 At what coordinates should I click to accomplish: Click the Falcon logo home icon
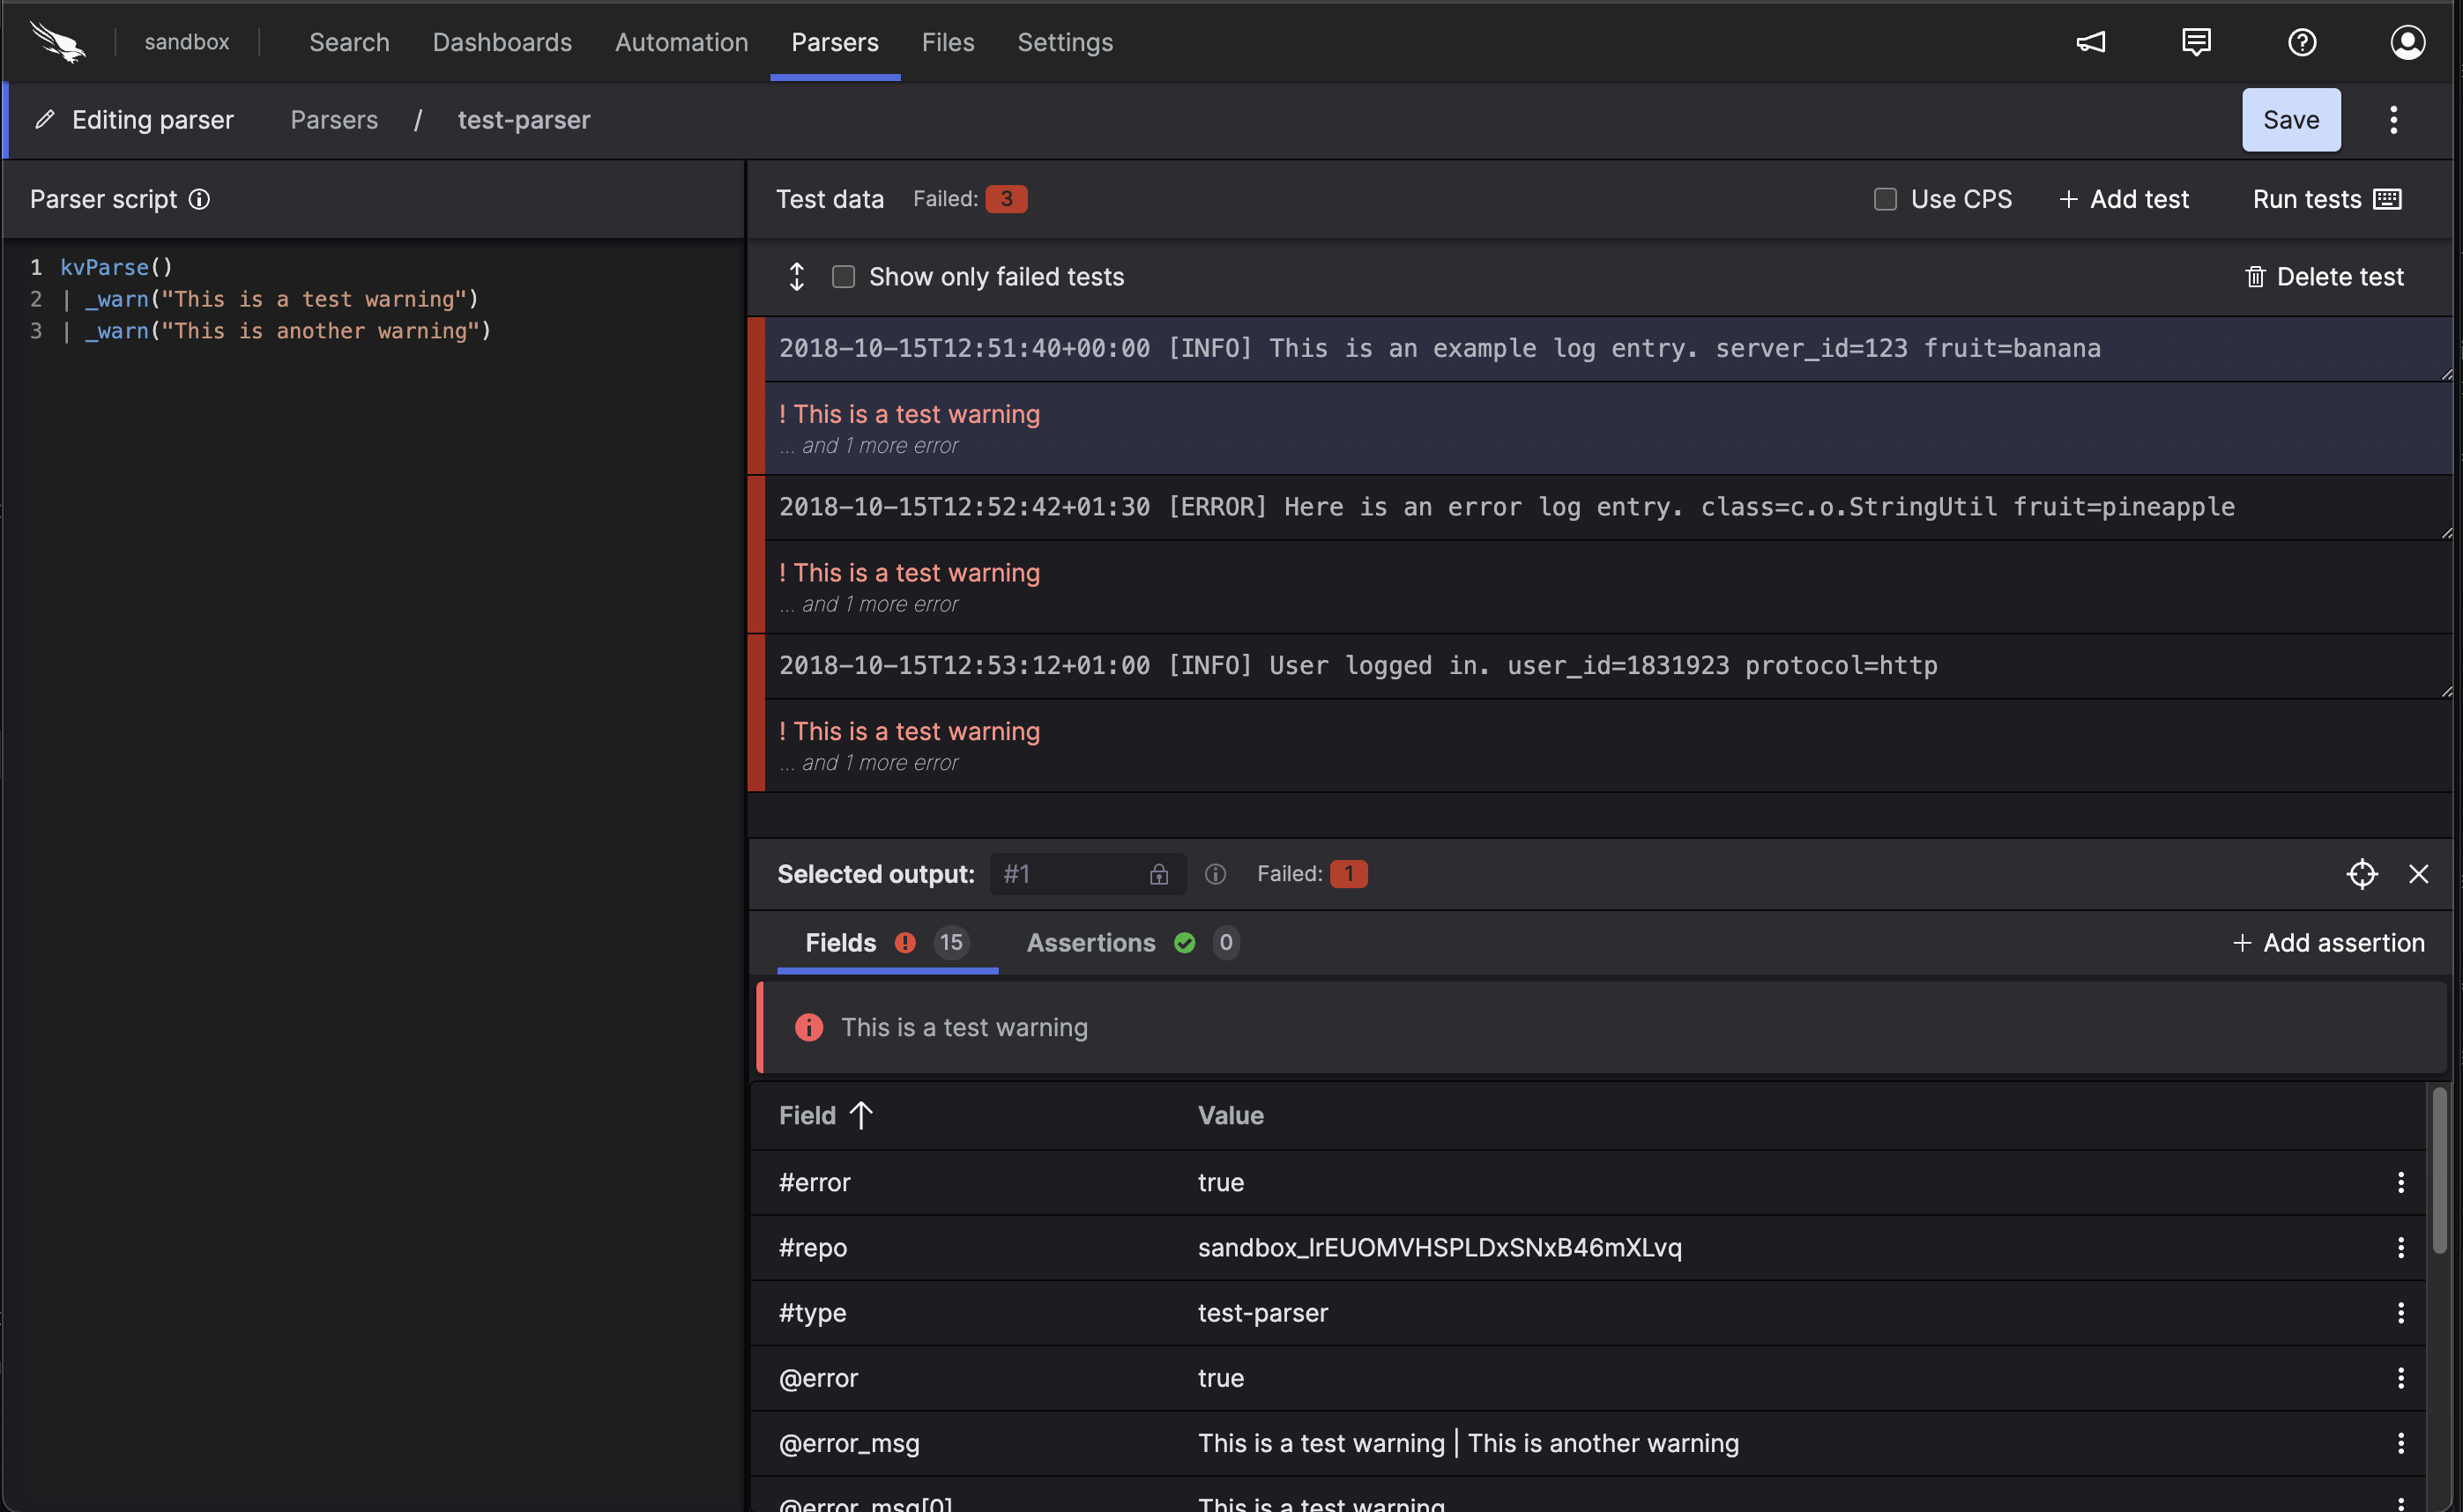point(57,42)
